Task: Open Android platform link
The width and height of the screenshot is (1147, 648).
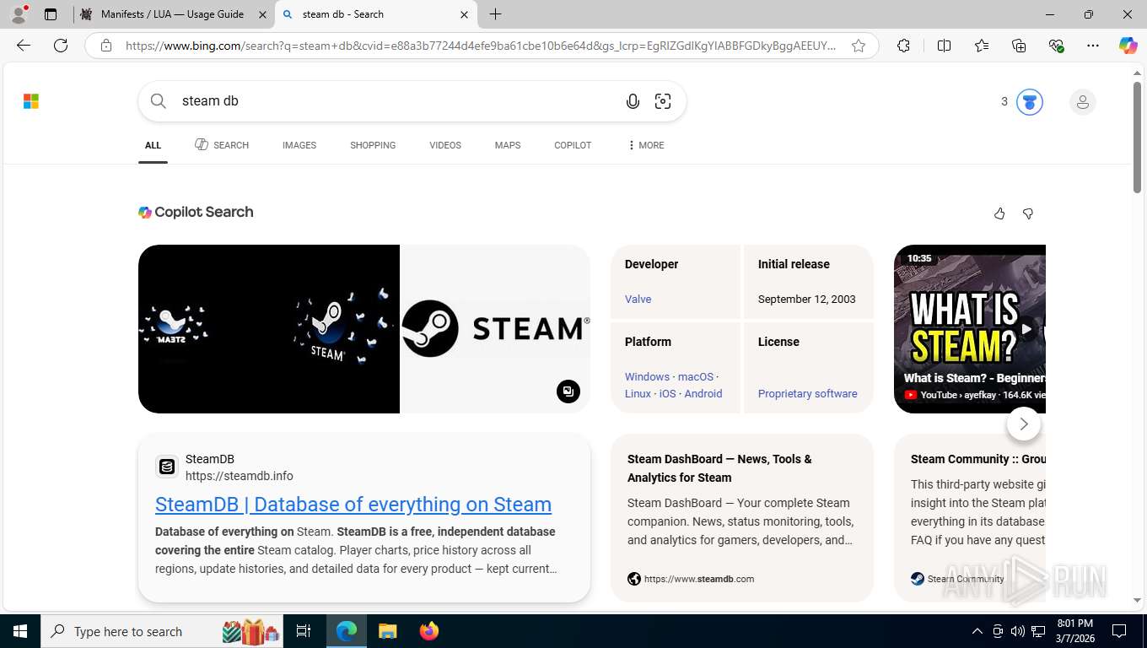Action: coord(703,394)
